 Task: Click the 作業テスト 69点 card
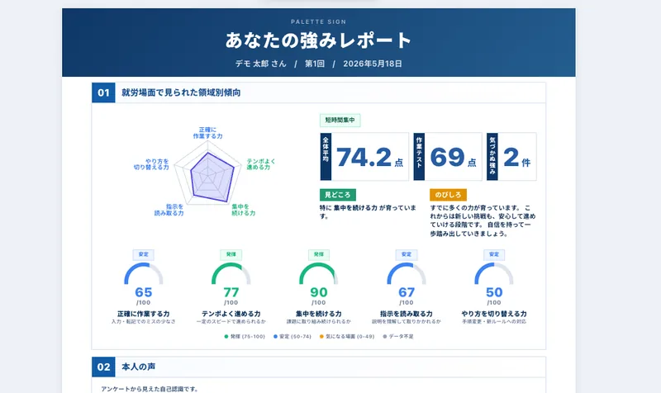(448, 157)
